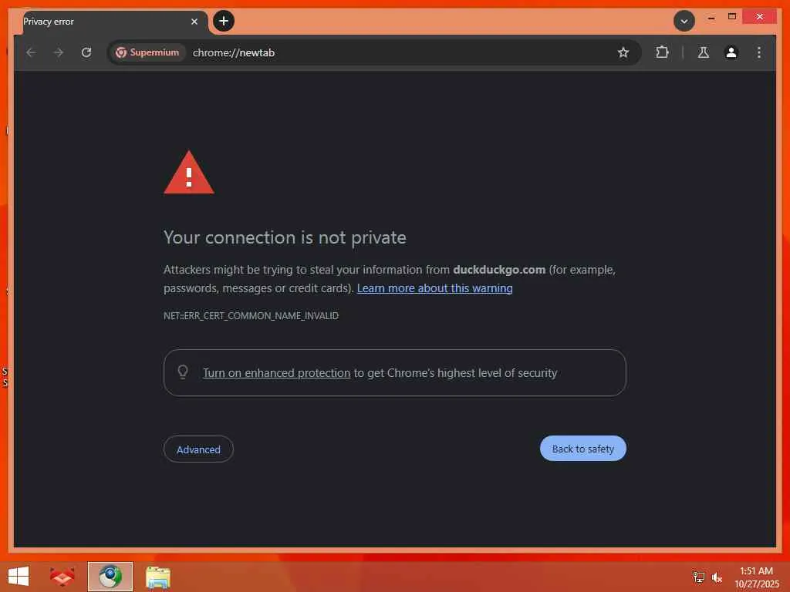Reload the page with refresh icon
Screen dimensions: 790x592
point(86,52)
